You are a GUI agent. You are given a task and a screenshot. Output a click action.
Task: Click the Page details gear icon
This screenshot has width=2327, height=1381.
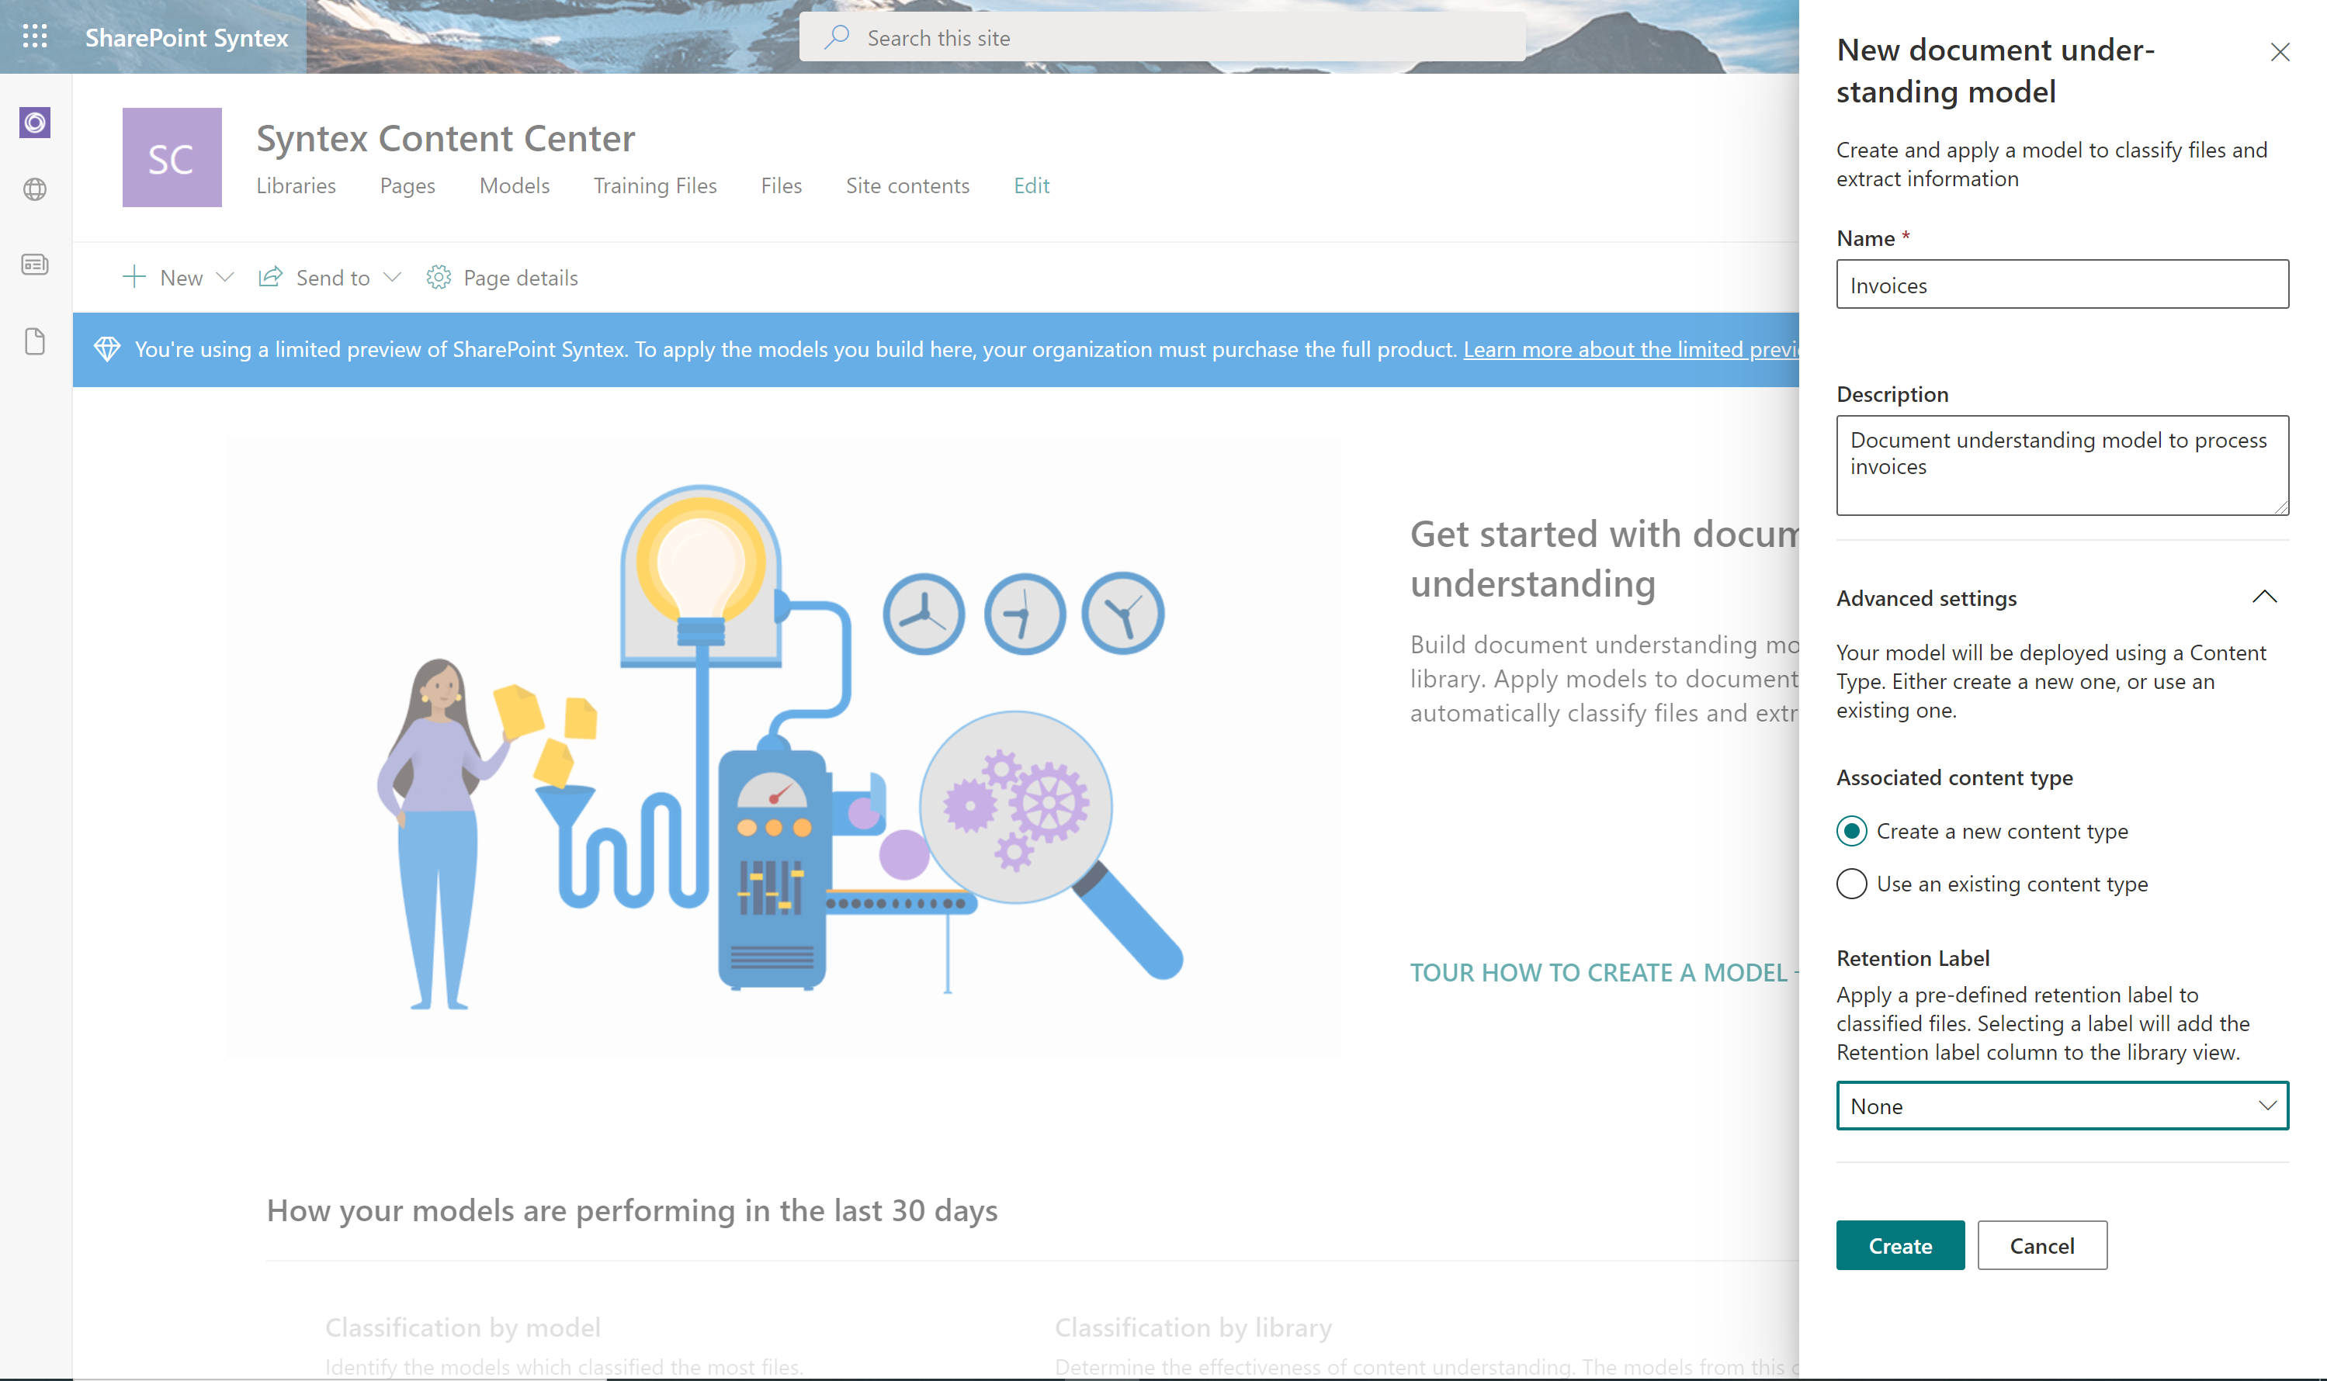point(439,277)
